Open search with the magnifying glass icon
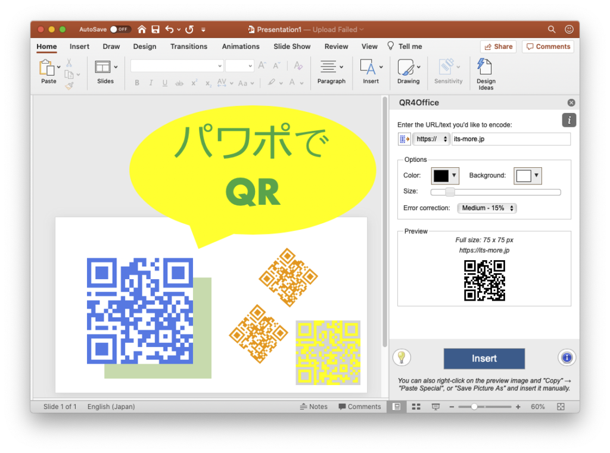The height and width of the screenshot is (453, 610). click(552, 29)
